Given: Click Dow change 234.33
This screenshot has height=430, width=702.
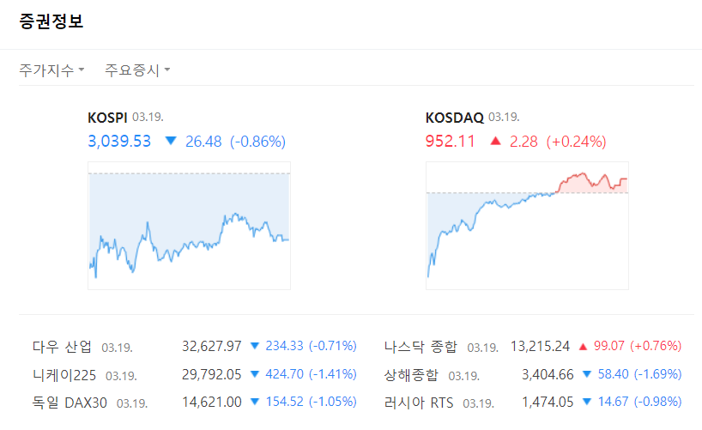Looking at the screenshot, I should (x=284, y=346).
